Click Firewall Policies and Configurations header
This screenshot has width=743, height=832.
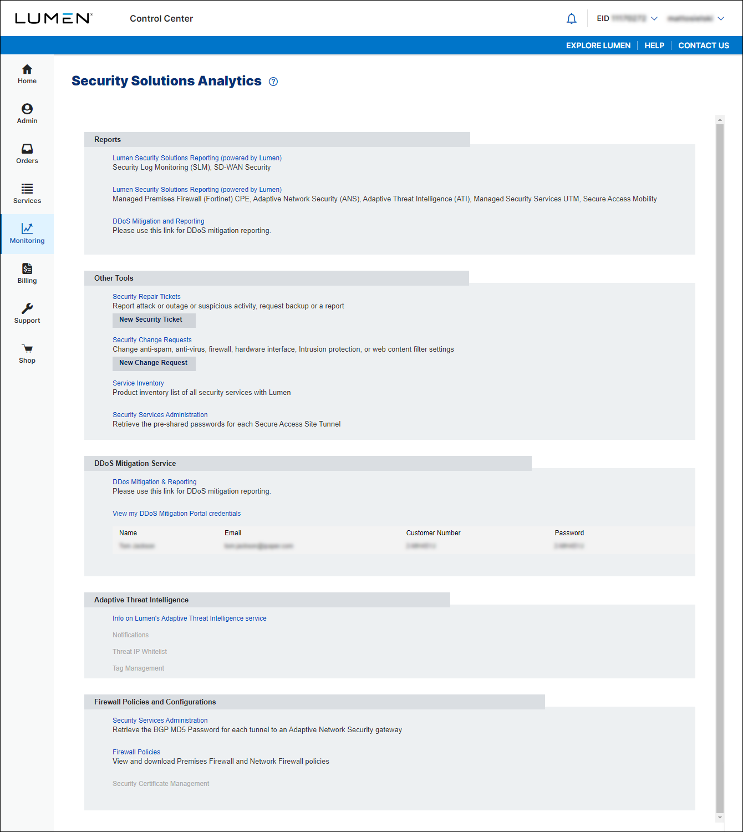point(314,702)
